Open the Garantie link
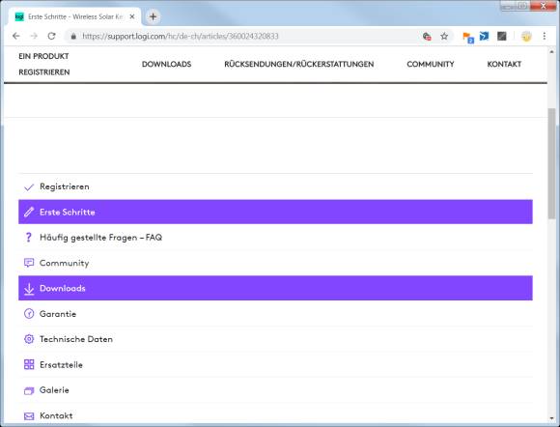 tap(58, 314)
